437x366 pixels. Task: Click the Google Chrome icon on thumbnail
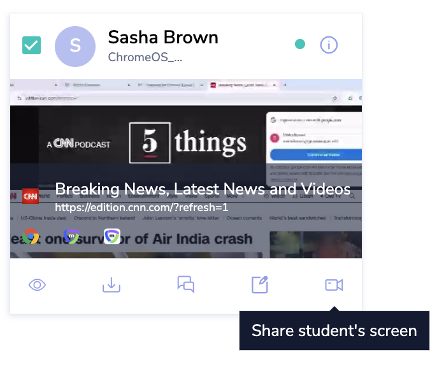pyautogui.click(x=31, y=237)
